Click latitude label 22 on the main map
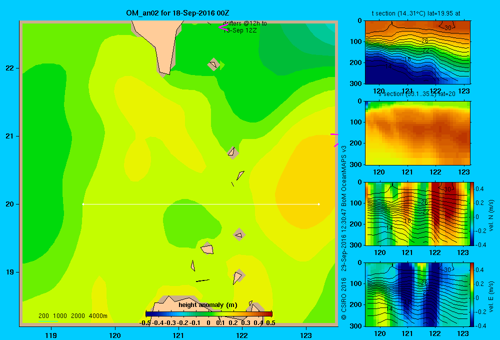The height and width of the screenshot is (340, 500). (x=10, y=68)
